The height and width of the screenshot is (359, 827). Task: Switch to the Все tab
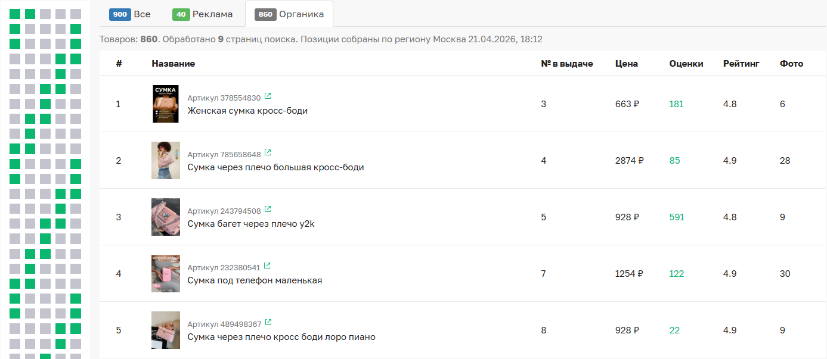(130, 14)
